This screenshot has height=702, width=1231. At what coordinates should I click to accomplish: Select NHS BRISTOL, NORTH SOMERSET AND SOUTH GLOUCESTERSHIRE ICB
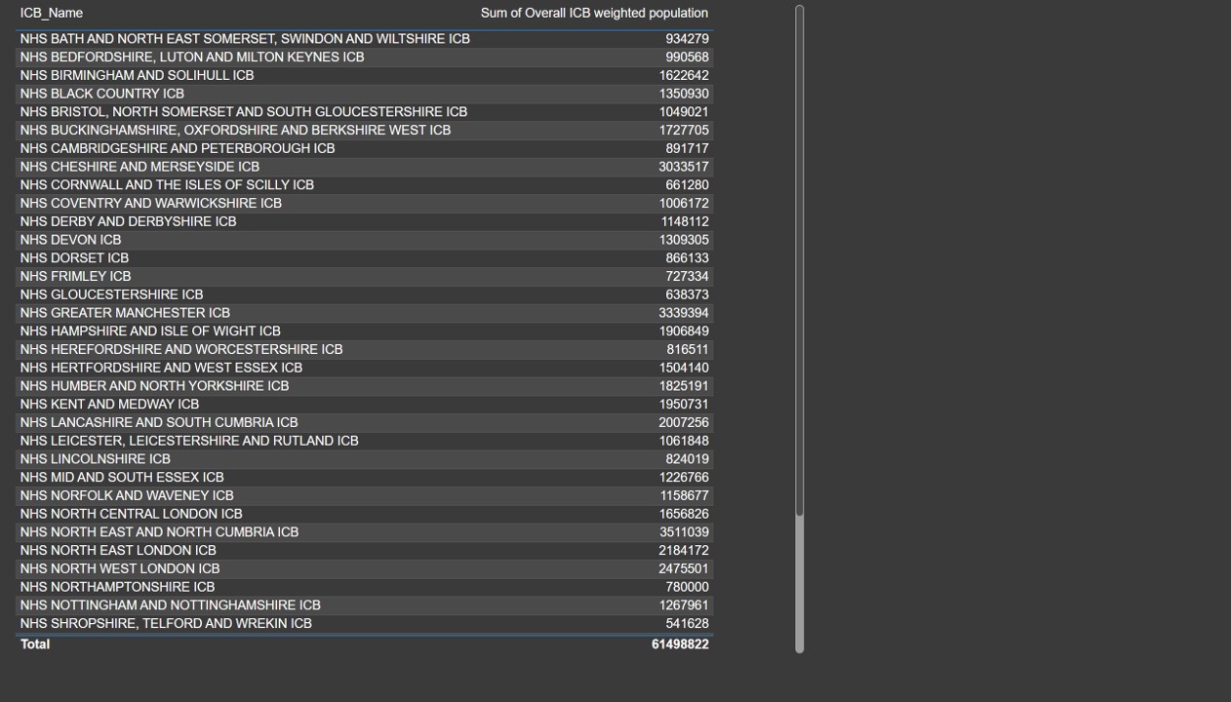pyautogui.click(x=244, y=112)
